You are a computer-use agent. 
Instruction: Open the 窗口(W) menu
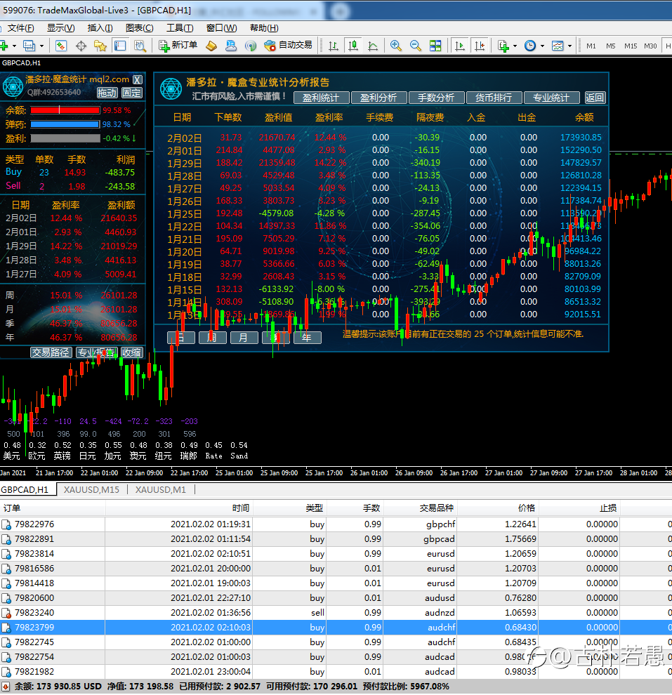pyautogui.click(x=222, y=28)
